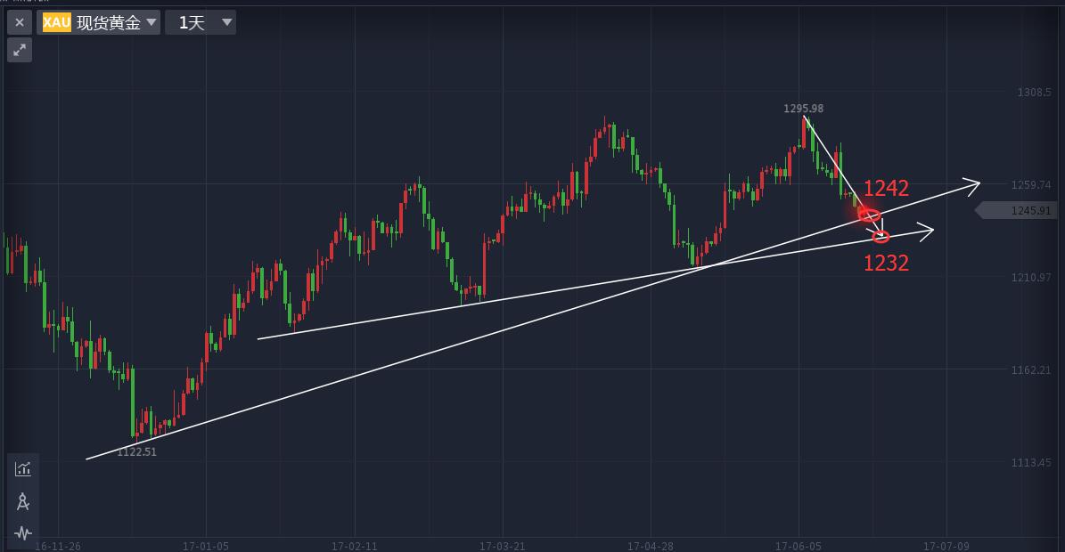The width and height of the screenshot is (1065, 552).
Task: Click the red circle marker below 1242
Action: point(869,215)
